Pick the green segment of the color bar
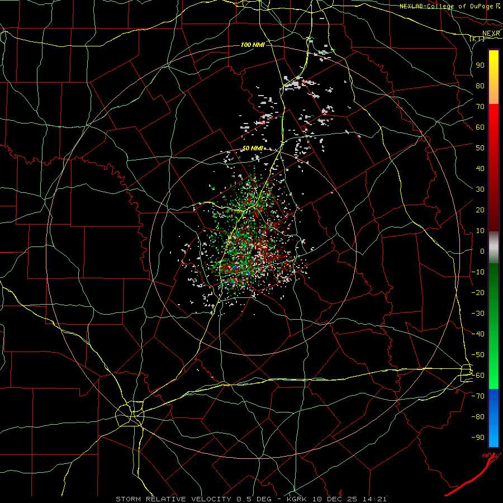Viewport: 503px width, 503px height. tap(493, 326)
